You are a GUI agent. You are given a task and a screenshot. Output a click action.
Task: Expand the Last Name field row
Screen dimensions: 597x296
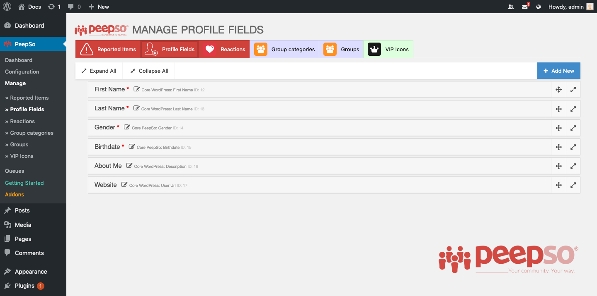point(573,109)
